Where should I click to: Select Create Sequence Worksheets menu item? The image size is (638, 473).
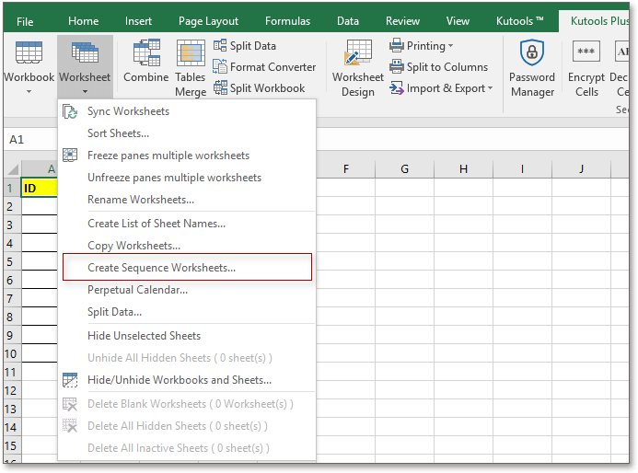pyautogui.click(x=161, y=268)
